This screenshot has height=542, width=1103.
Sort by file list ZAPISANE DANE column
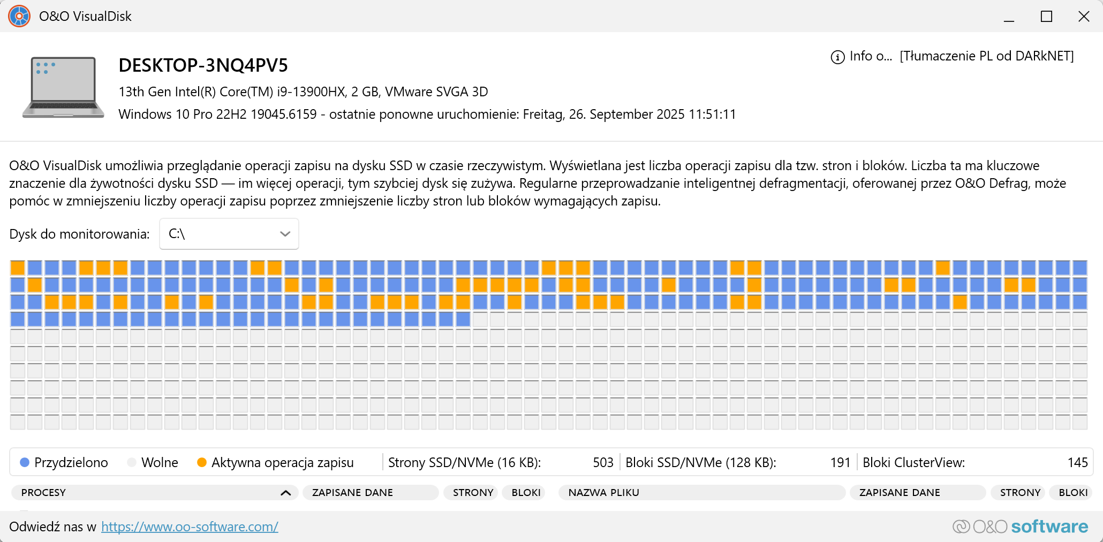(918, 492)
